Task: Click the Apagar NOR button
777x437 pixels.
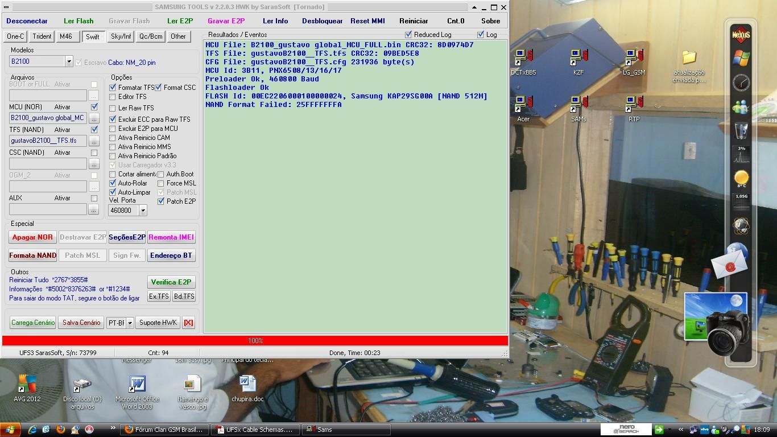Action: (32, 237)
